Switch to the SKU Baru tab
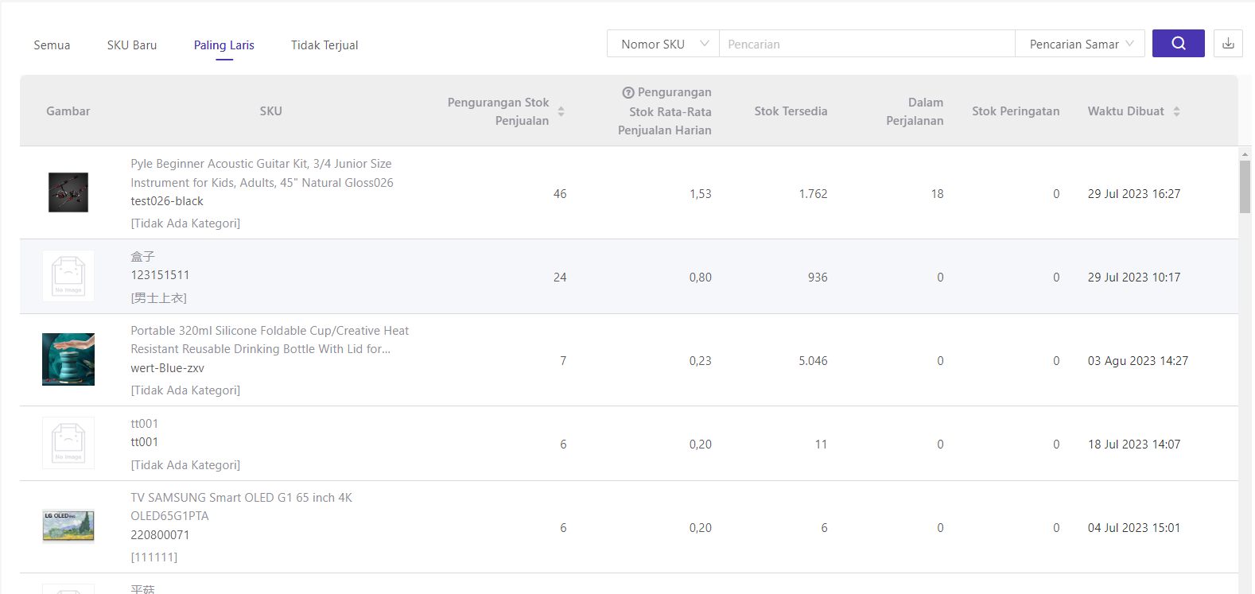The width and height of the screenshot is (1255, 594). (x=132, y=45)
